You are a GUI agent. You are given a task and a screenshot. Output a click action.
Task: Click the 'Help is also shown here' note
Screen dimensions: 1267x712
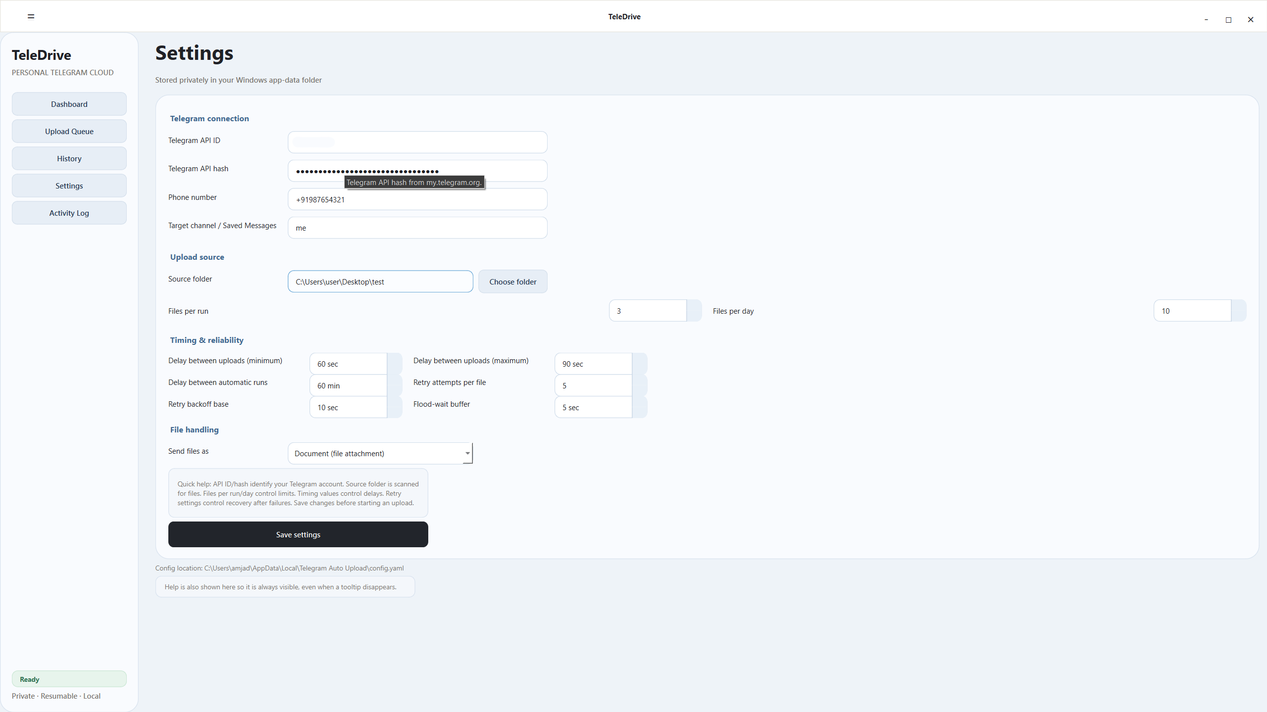tap(285, 587)
